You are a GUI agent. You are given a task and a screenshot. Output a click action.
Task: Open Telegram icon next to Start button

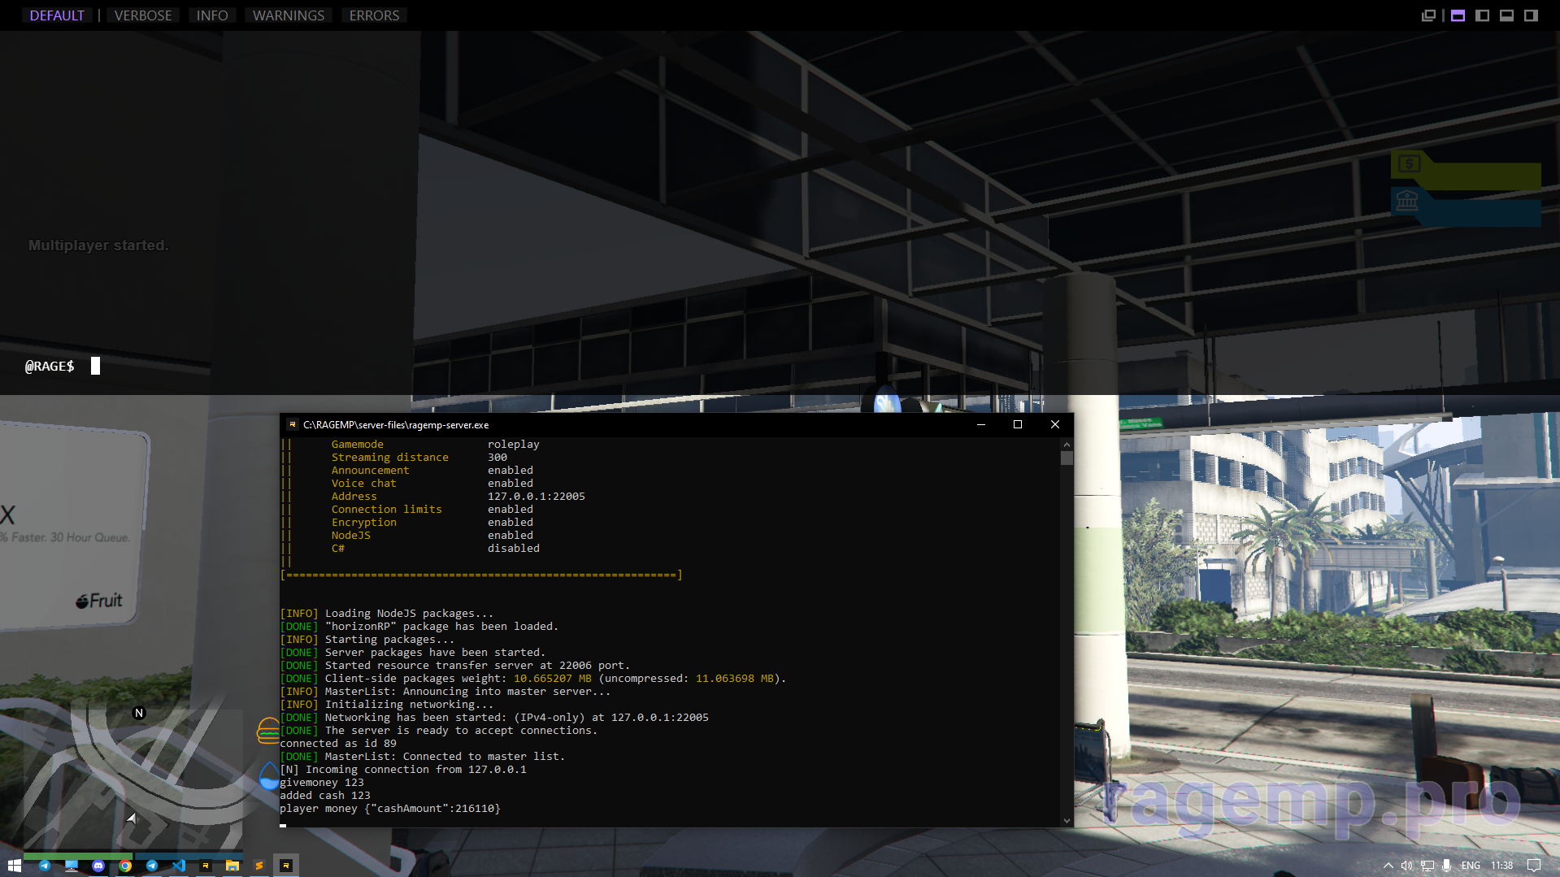[45, 866]
